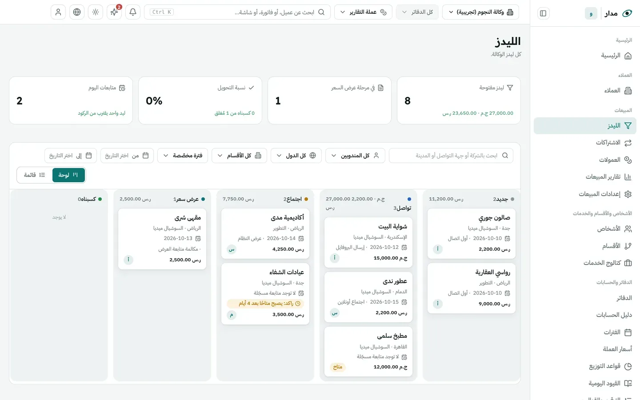The width and height of the screenshot is (640, 400).
Task: Click the home icon beside الرئيسية
Action: 628,56
